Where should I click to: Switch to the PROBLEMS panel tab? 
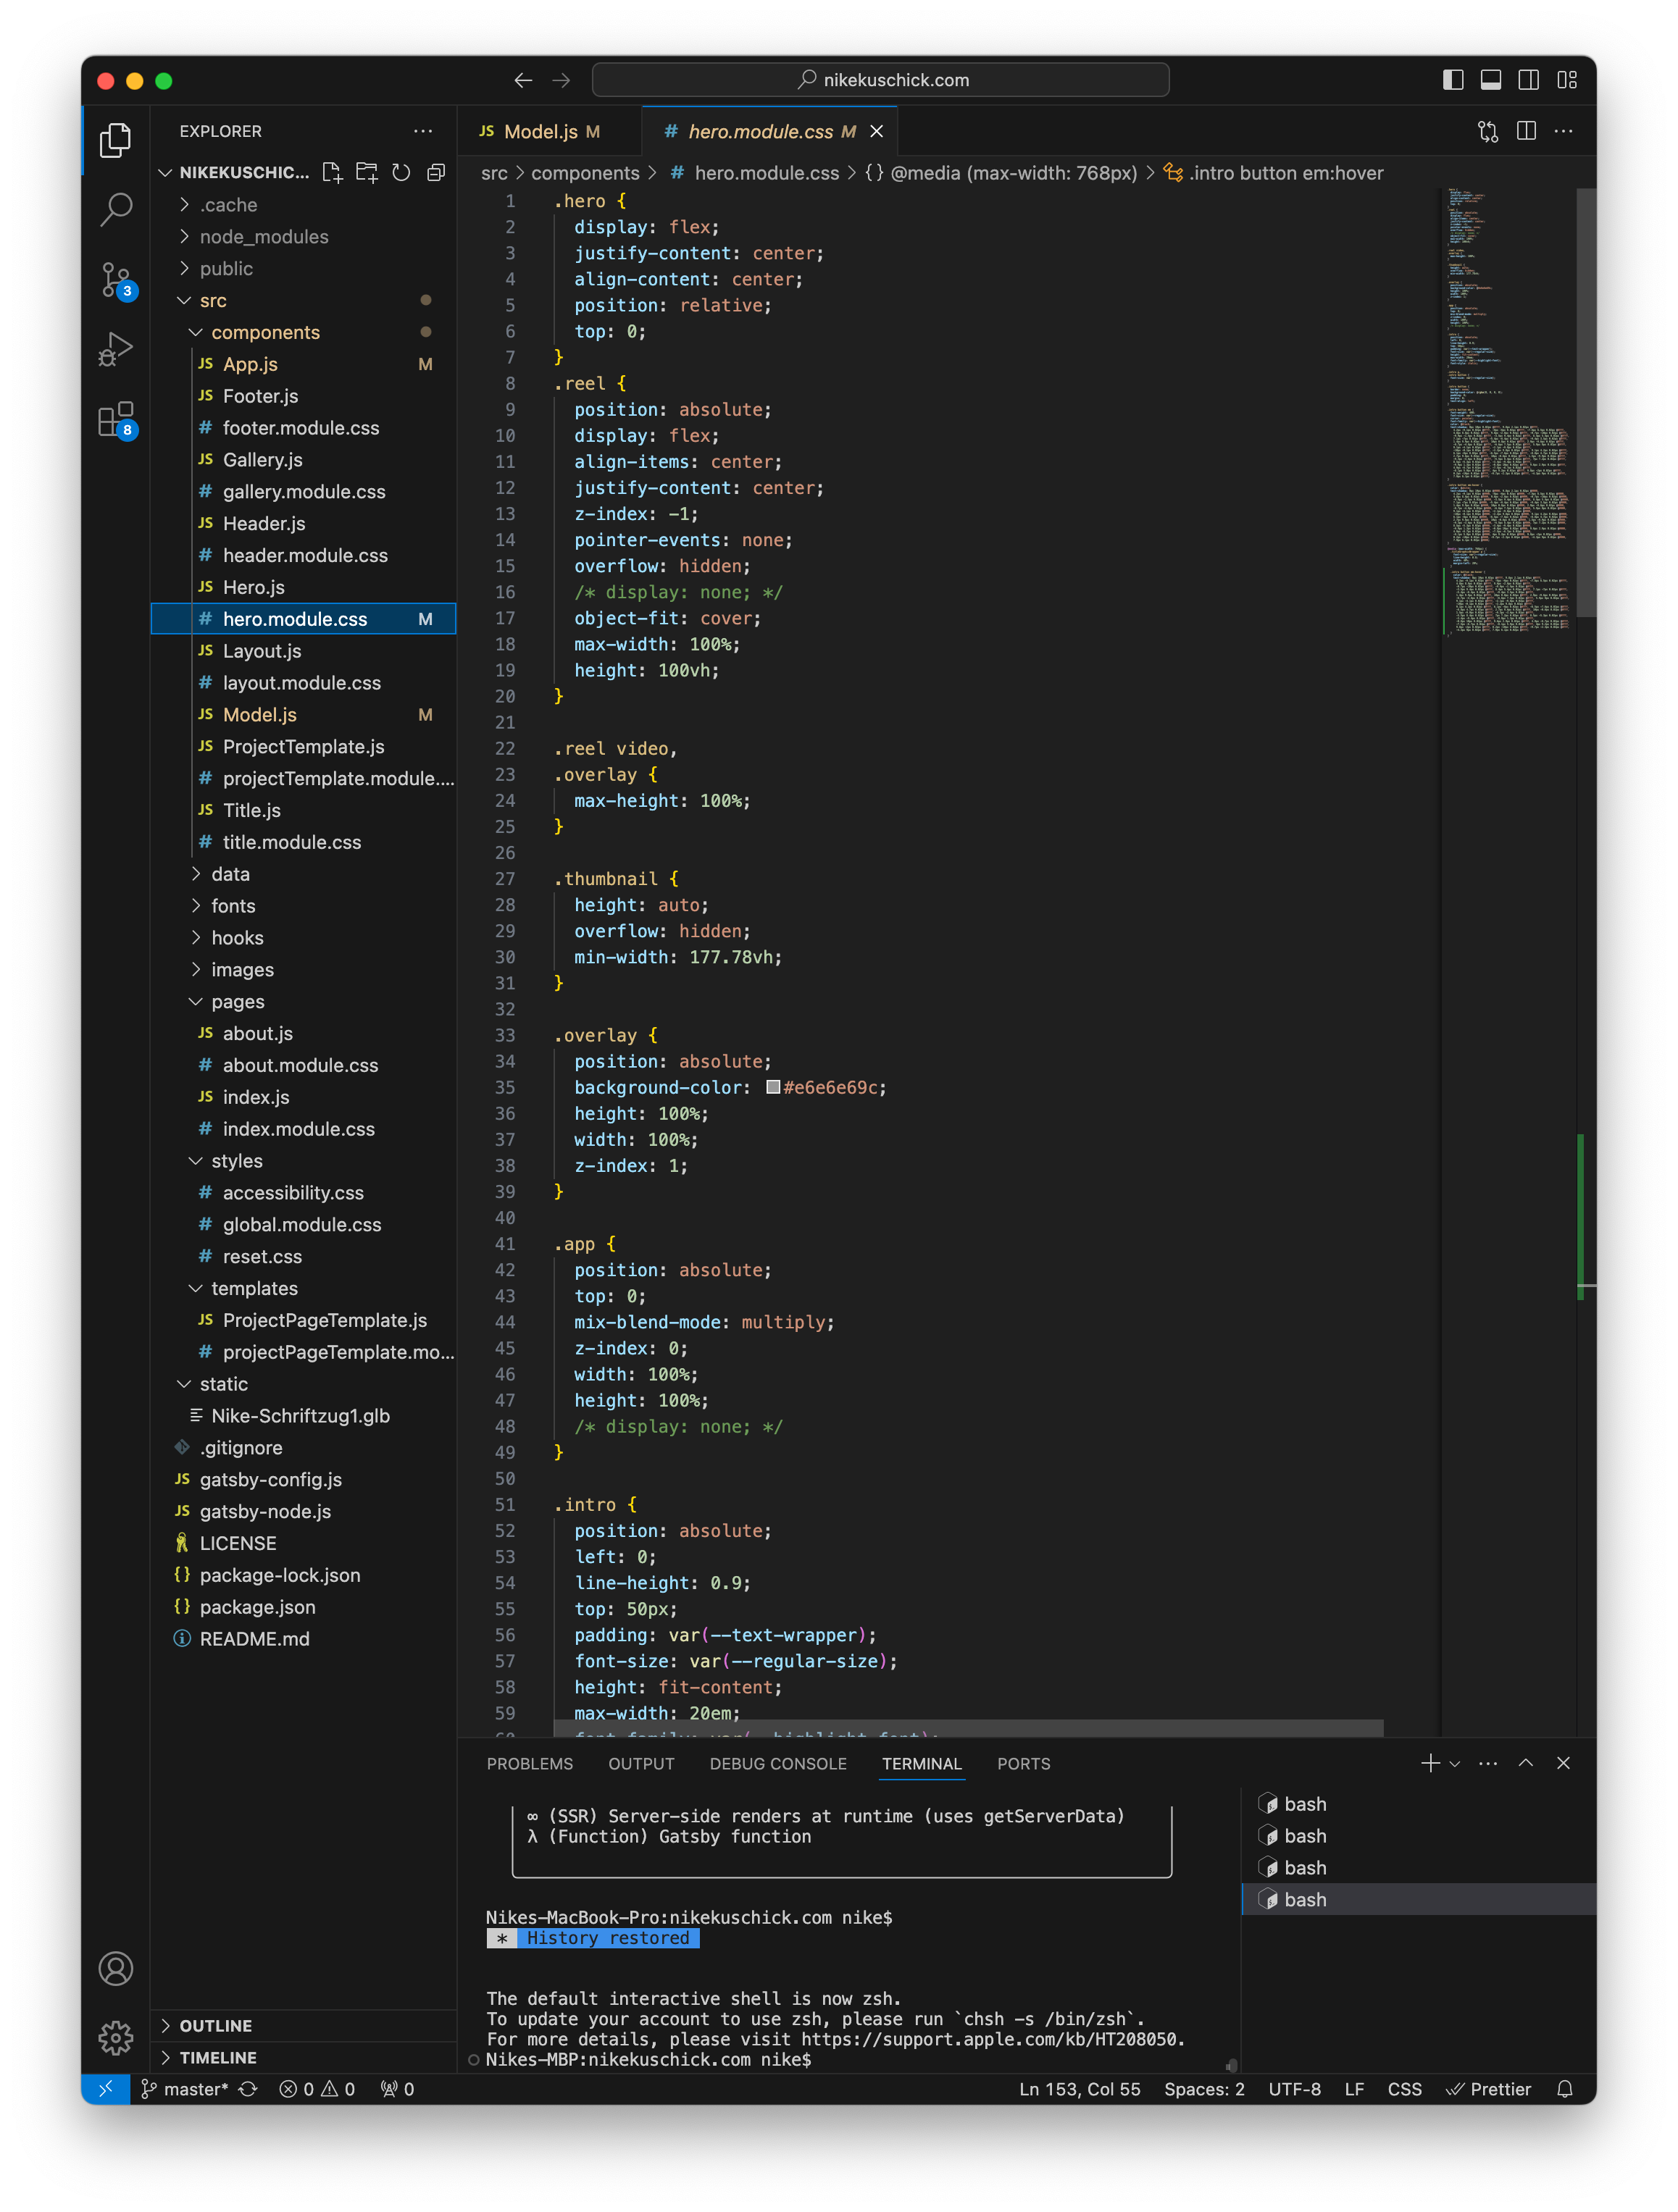530,1764
